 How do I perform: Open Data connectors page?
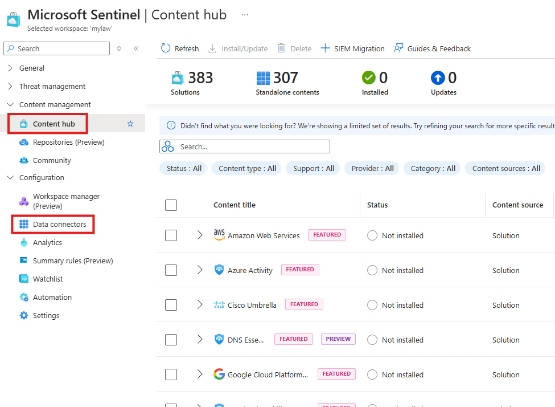(x=59, y=224)
